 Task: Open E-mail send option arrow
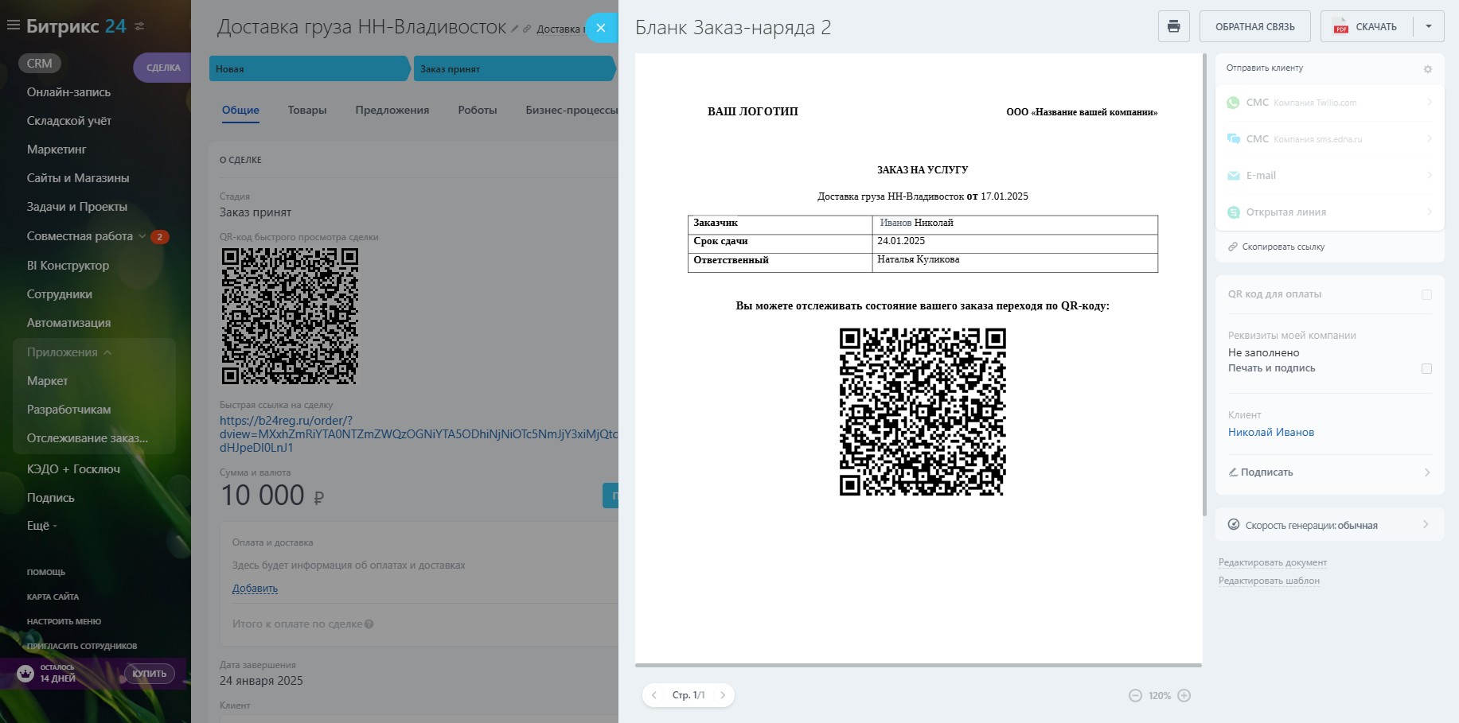point(1430,176)
